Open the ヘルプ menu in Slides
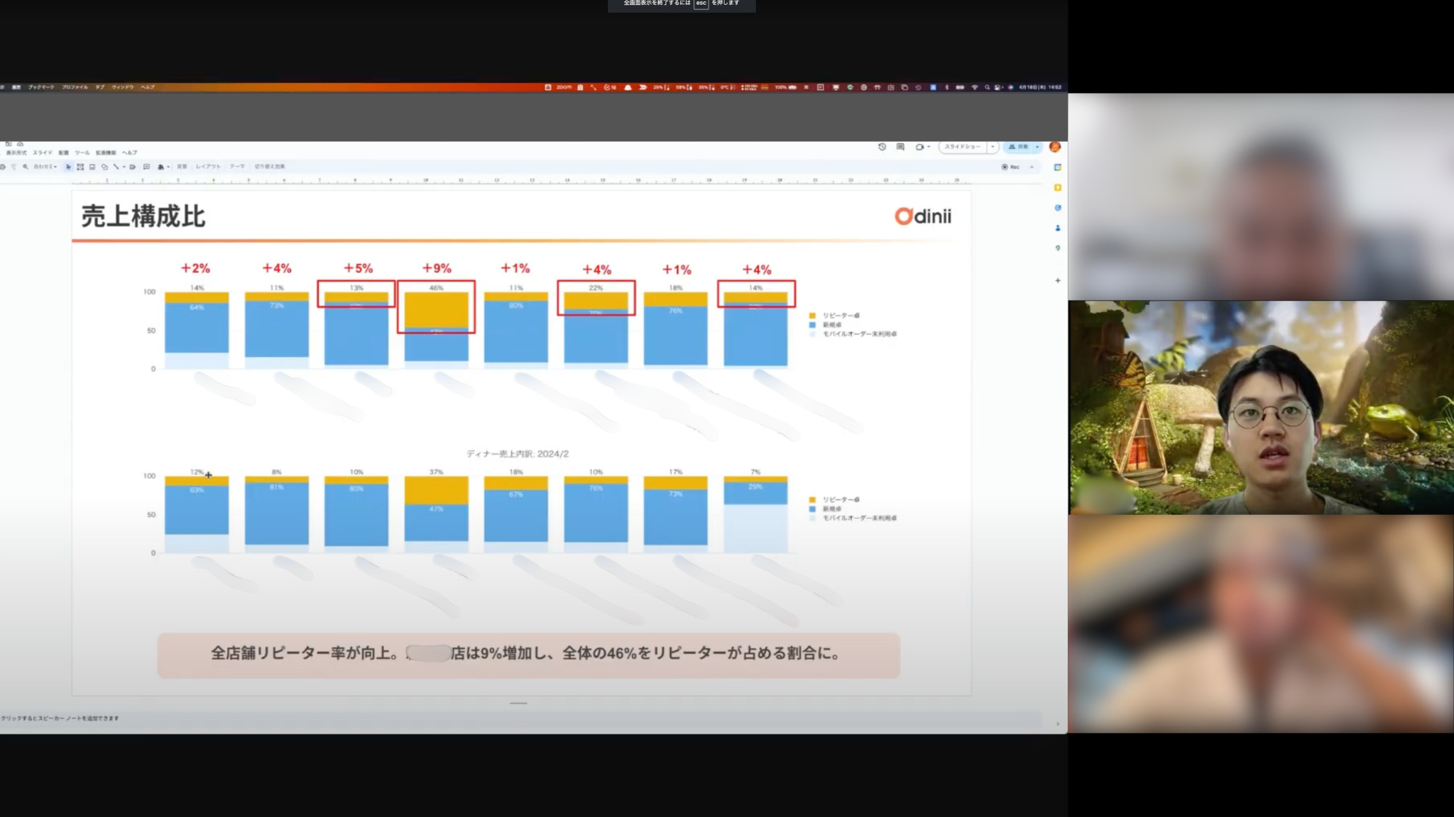The width and height of the screenshot is (1454, 817). tap(129, 152)
